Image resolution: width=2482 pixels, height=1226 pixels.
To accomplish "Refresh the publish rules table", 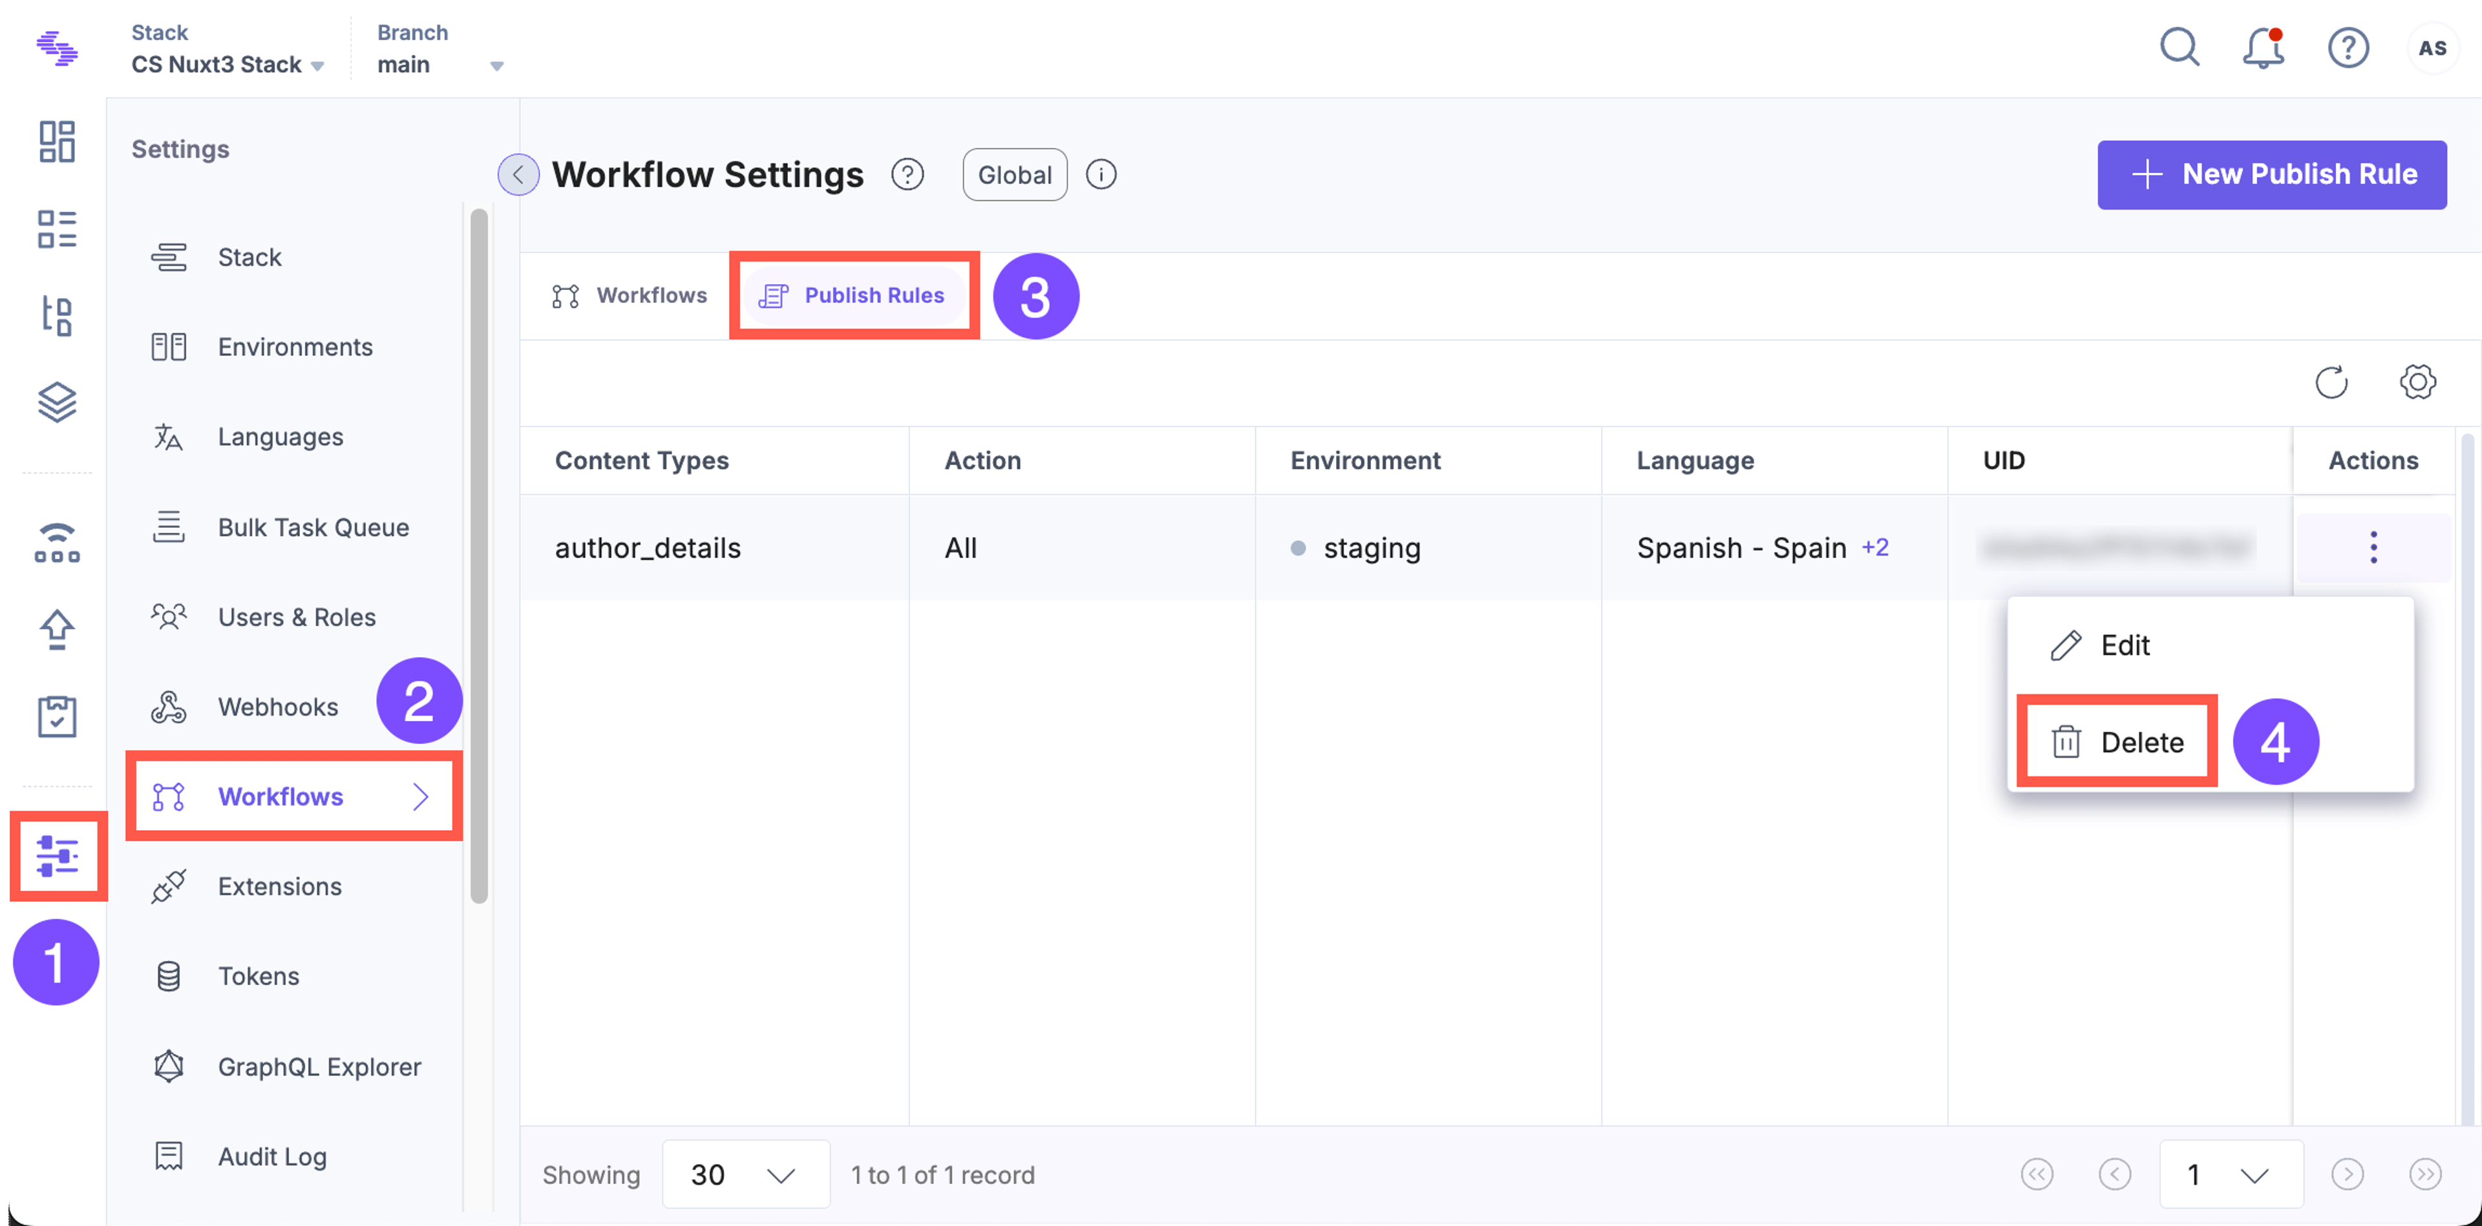I will coord(2331,382).
